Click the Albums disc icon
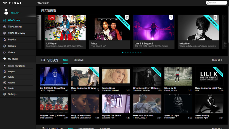The width and height of the screenshot is (229, 129). tap(5, 82)
